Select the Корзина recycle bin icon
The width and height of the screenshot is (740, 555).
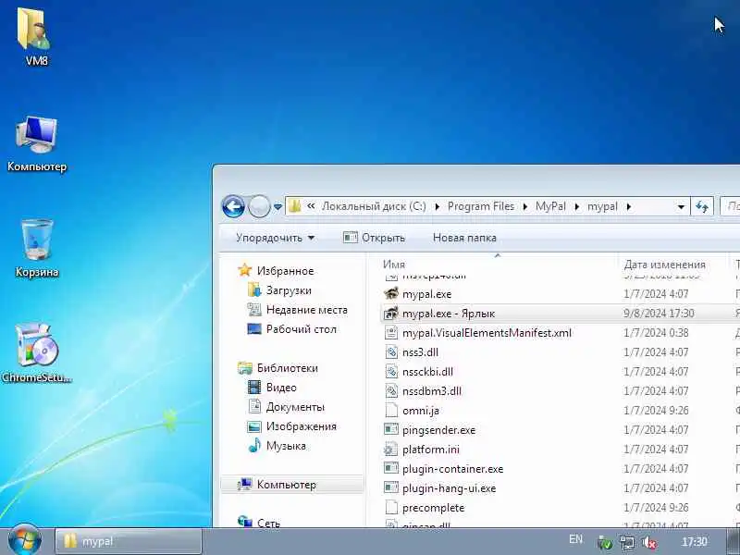click(x=37, y=248)
